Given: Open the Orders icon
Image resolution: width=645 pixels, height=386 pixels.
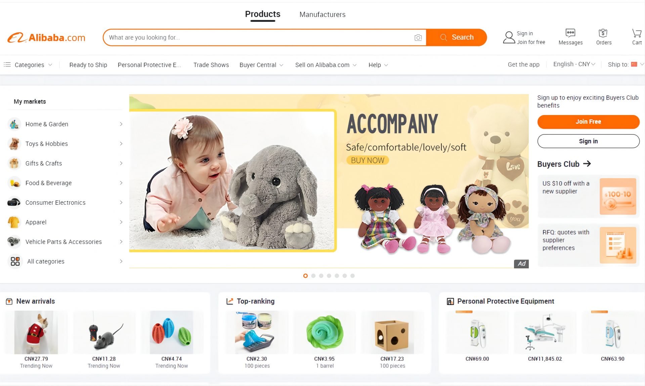Looking at the screenshot, I should [603, 33].
